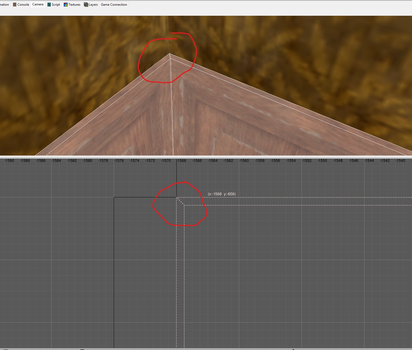The height and width of the screenshot is (350, 412).
Task: Switch to the Script tab label
Action: (56, 5)
